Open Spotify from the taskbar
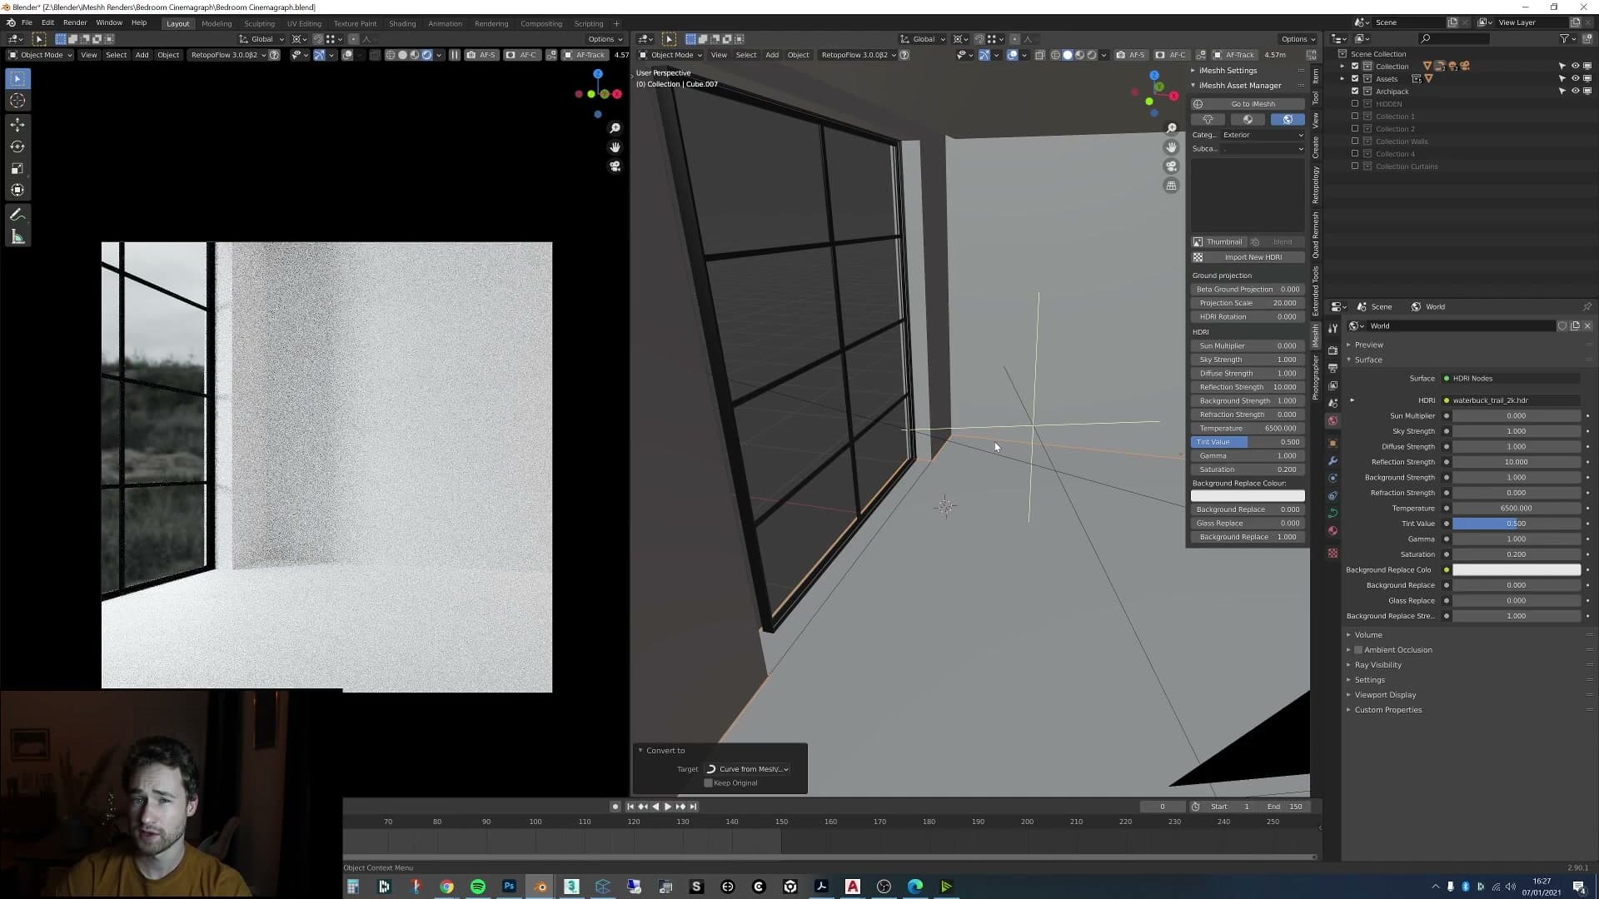Image resolution: width=1599 pixels, height=899 pixels. click(478, 887)
